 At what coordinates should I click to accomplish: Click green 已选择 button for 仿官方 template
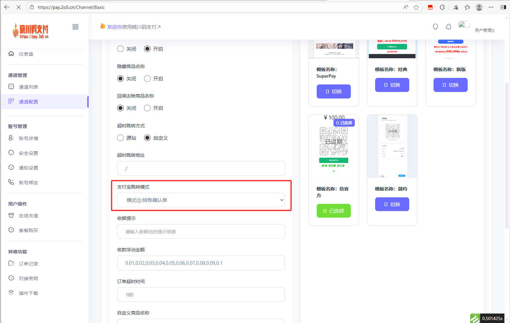coord(334,211)
